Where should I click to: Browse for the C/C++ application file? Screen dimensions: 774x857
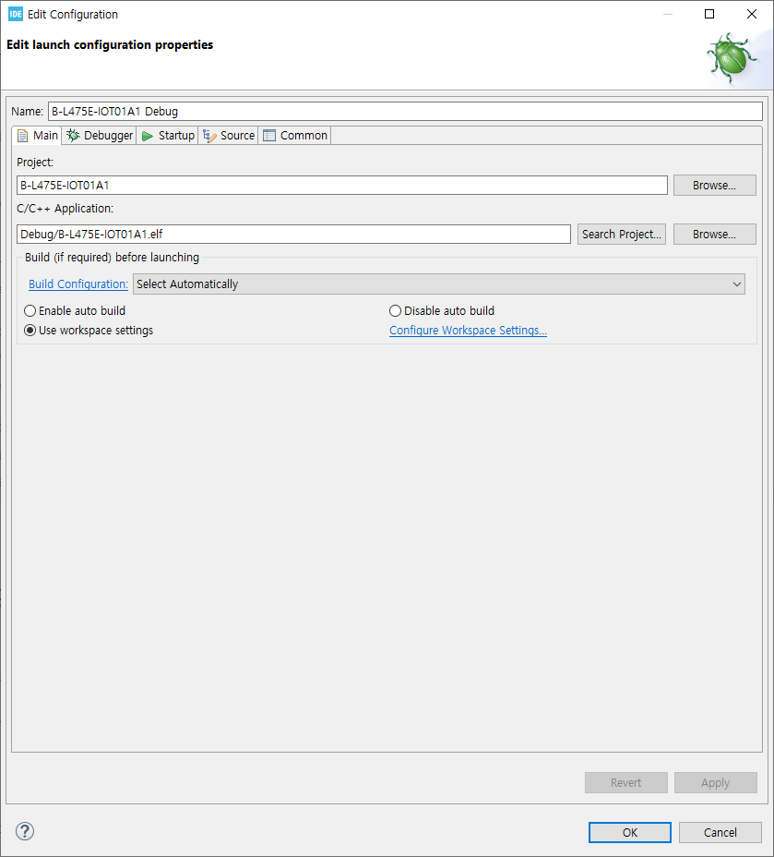pyautogui.click(x=715, y=234)
